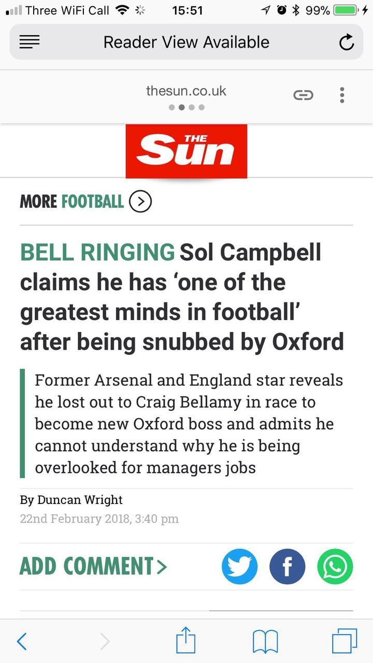Tap the chain link icon
The image size is (373, 663).
(x=304, y=95)
